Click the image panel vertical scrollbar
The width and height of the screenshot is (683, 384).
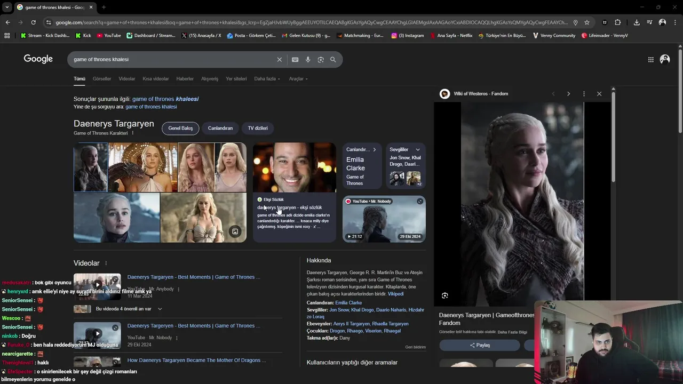[613, 136]
